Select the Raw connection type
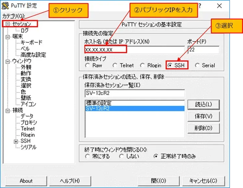The height and width of the screenshot is (188, 243). [x=87, y=65]
